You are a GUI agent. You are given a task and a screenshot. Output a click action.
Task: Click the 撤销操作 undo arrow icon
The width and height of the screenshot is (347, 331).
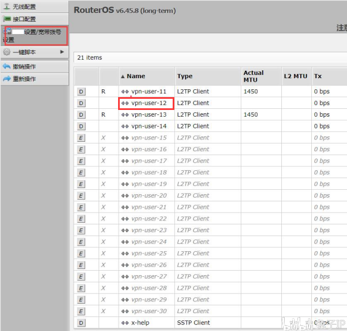pyautogui.click(x=7, y=66)
